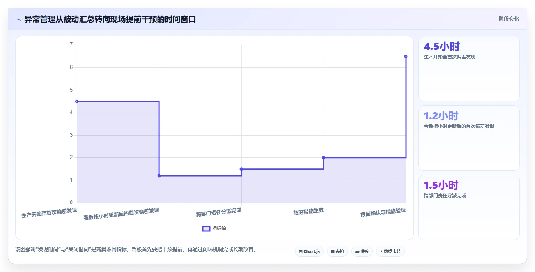Click the y-axis value 3
The height and width of the screenshot is (272, 535).
point(71,135)
